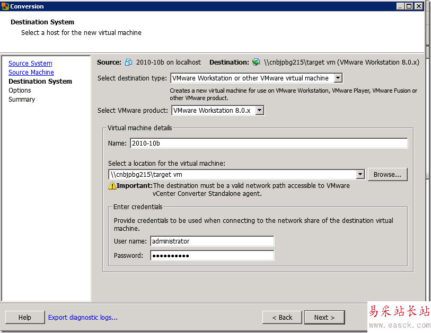Open the VMware product combo box
The width and height of the screenshot is (431, 333).
coord(218,110)
